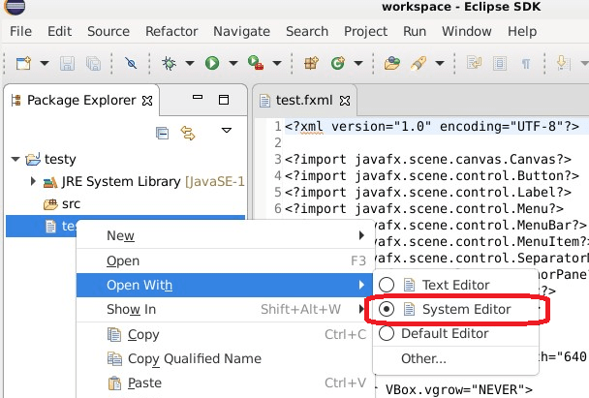Choose Paste in the context menu
Screen dimensions: 589x398
coord(225,383)
